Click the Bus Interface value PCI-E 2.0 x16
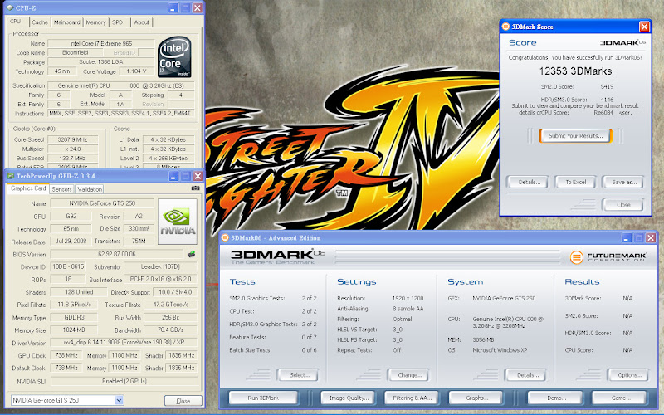Image resolution: width=664 pixels, height=415 pixels. pyautogui.click(x=160, y=280)
